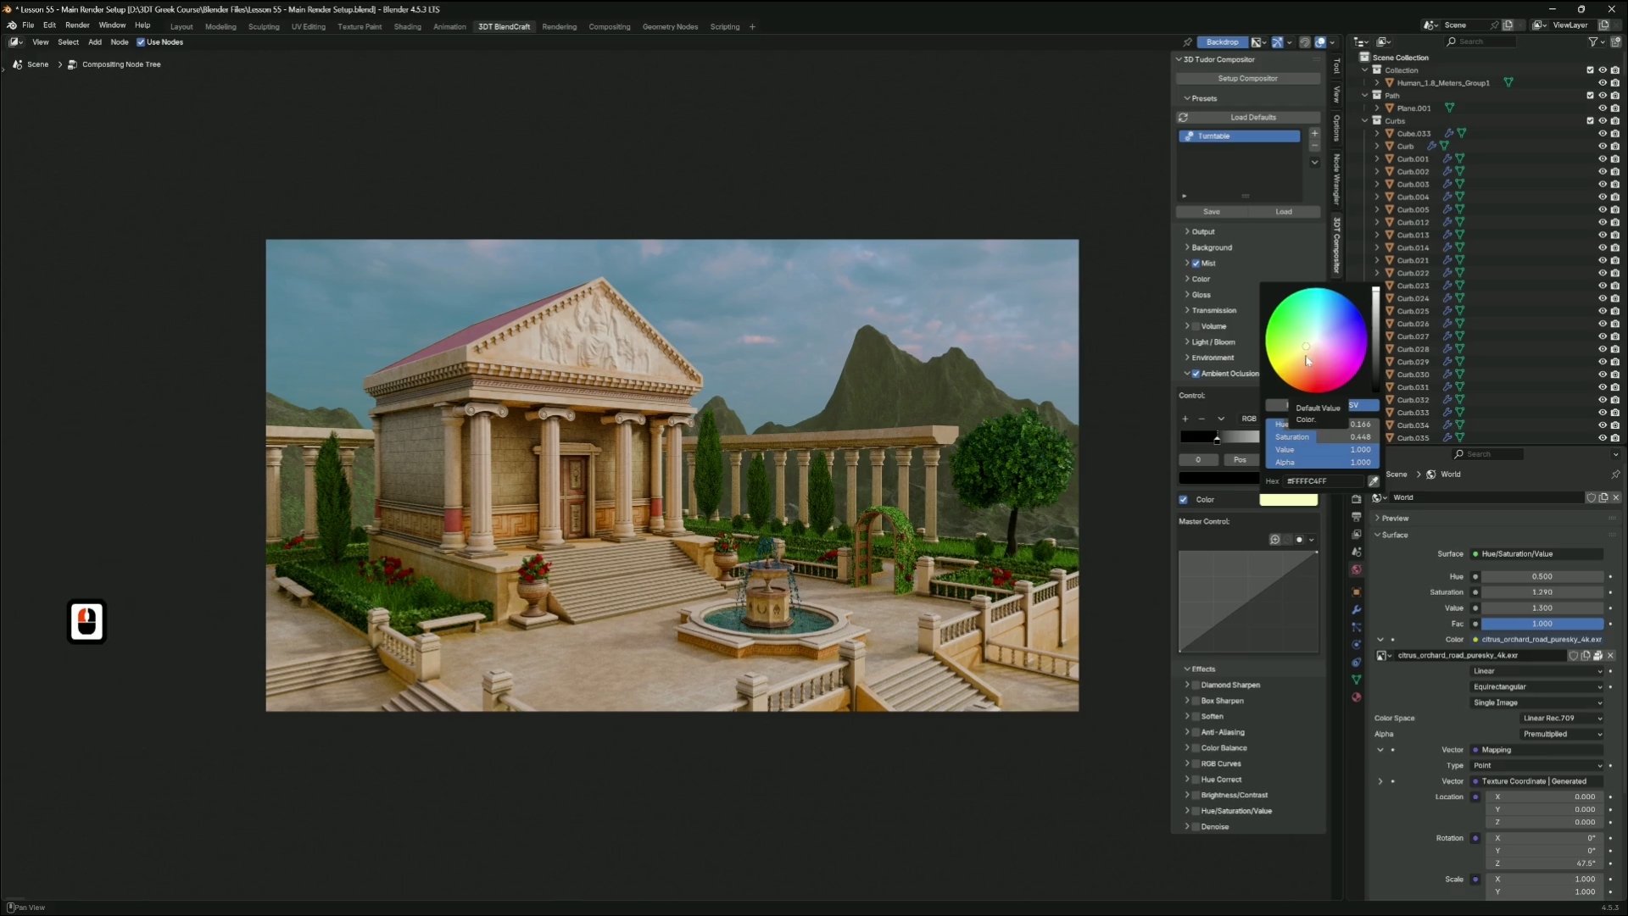The image size is (1628, 916).
Task: Click the World properties tab icon
Action: coord(1356,570)
